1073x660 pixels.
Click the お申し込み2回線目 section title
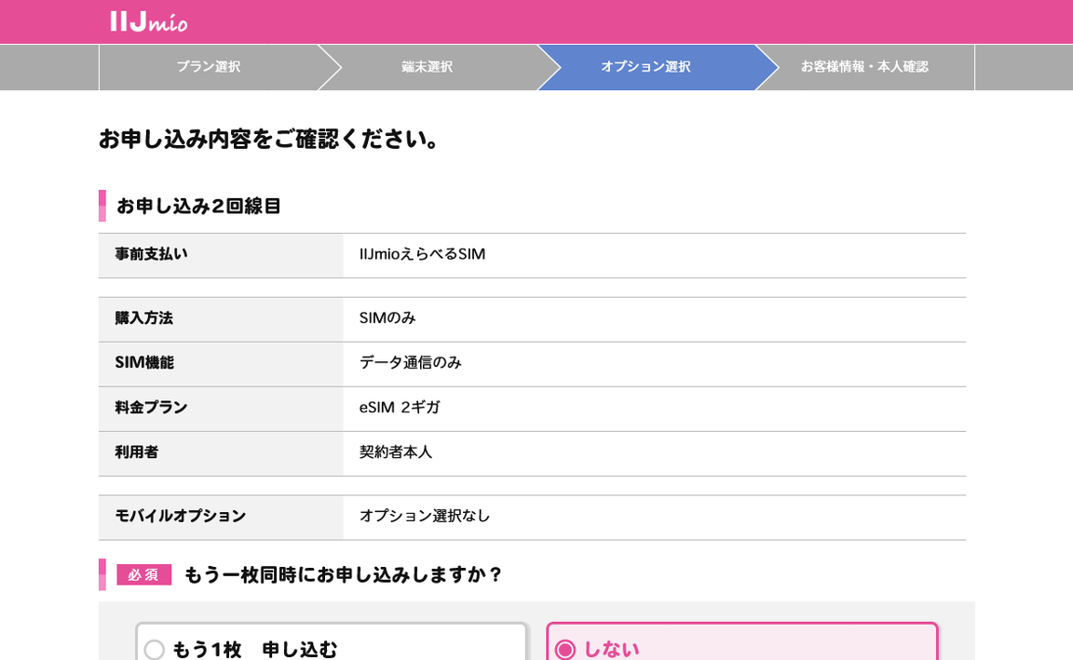click(x=198, y=206)
